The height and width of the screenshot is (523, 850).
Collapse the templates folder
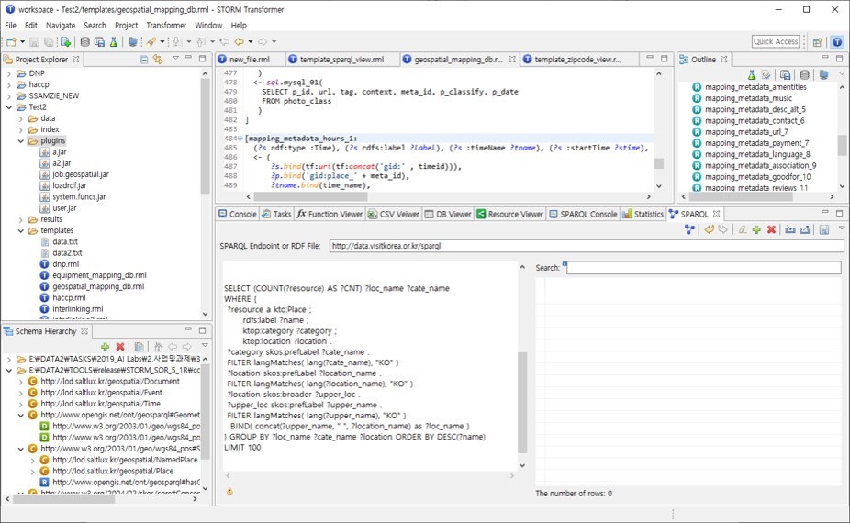[x=20, y=231]
